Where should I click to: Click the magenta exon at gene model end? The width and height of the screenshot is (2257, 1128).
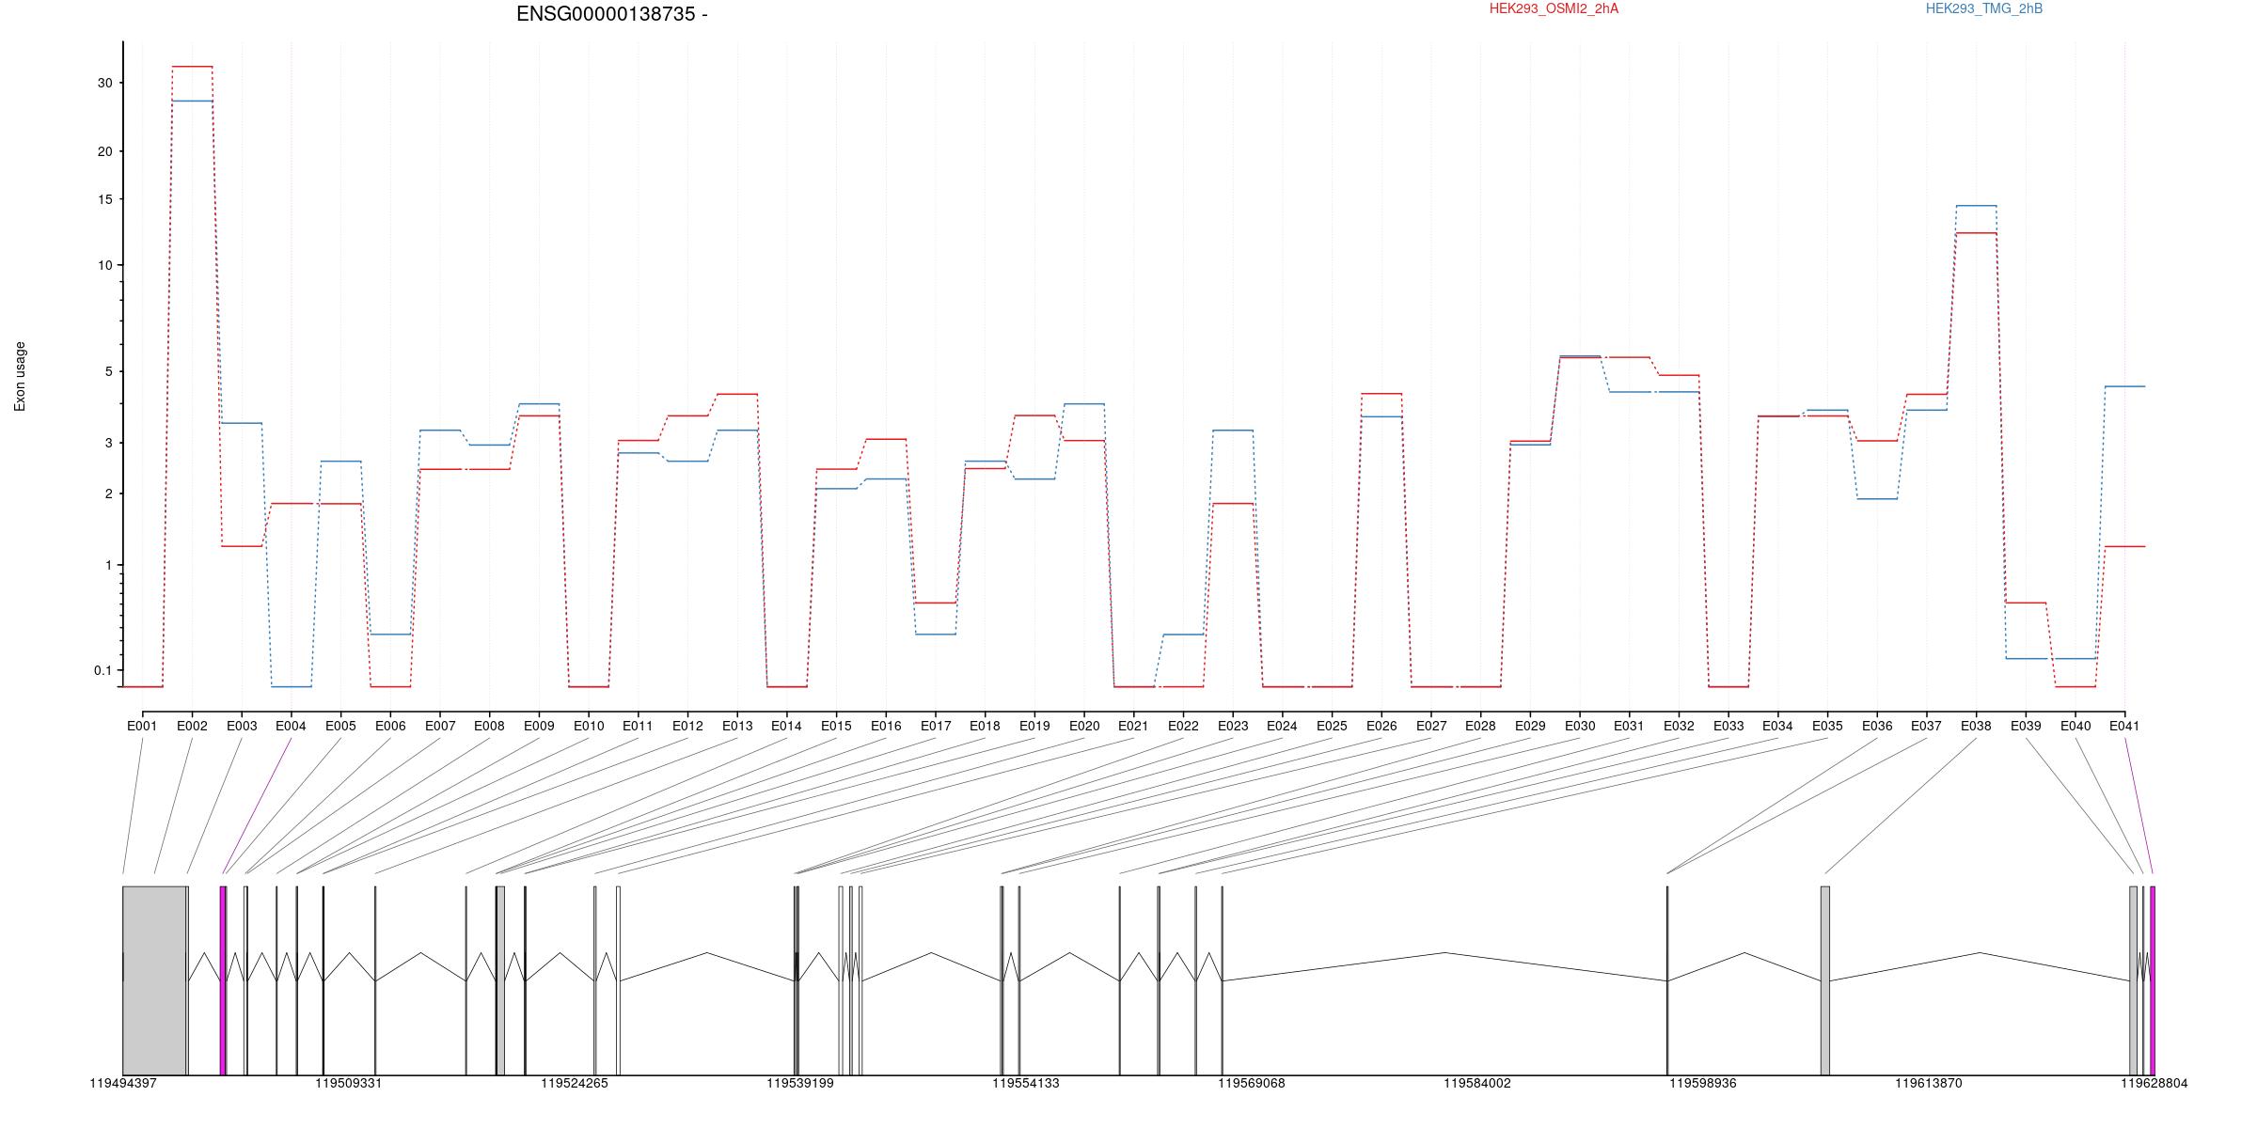(x=2153, y=980)
